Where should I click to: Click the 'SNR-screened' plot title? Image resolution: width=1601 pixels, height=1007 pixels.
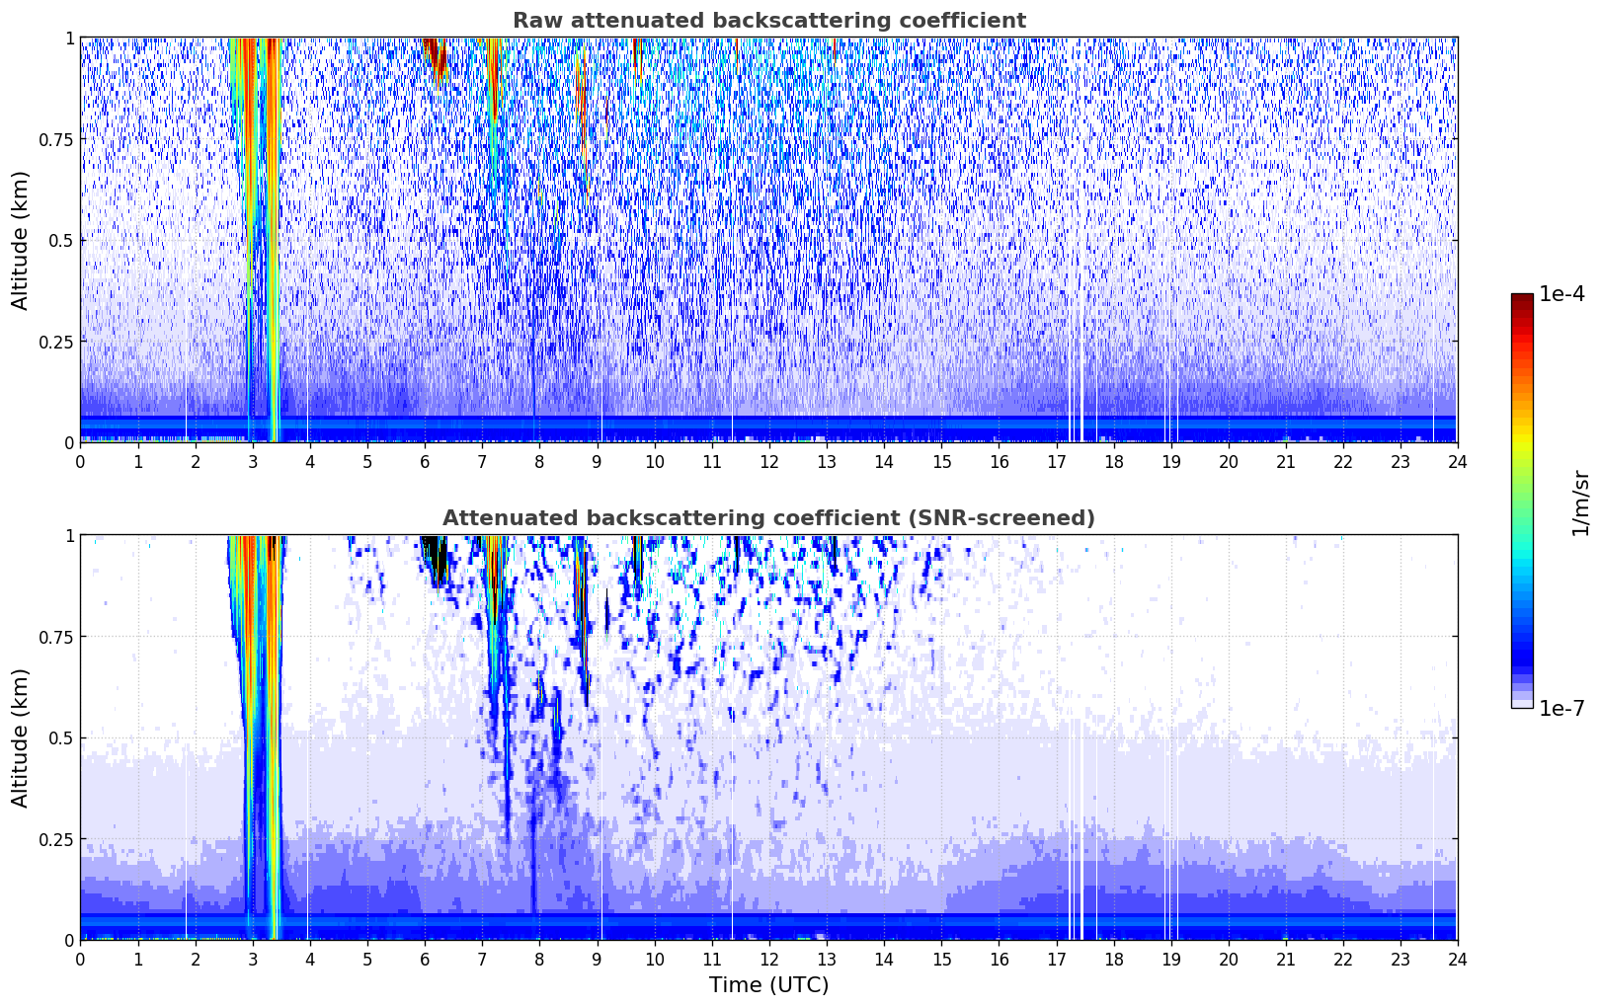pyautogui.click(x=768, y=518)
